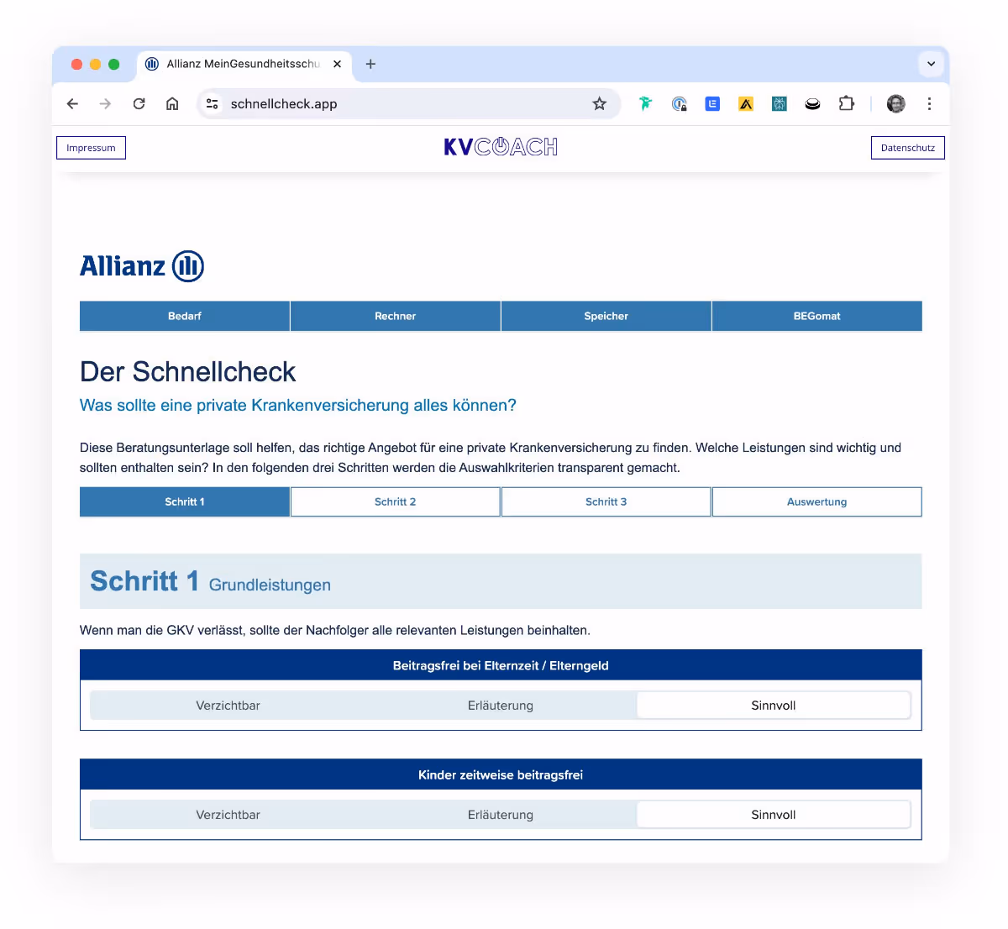Open the Rechner section

(x=395, y=316)
